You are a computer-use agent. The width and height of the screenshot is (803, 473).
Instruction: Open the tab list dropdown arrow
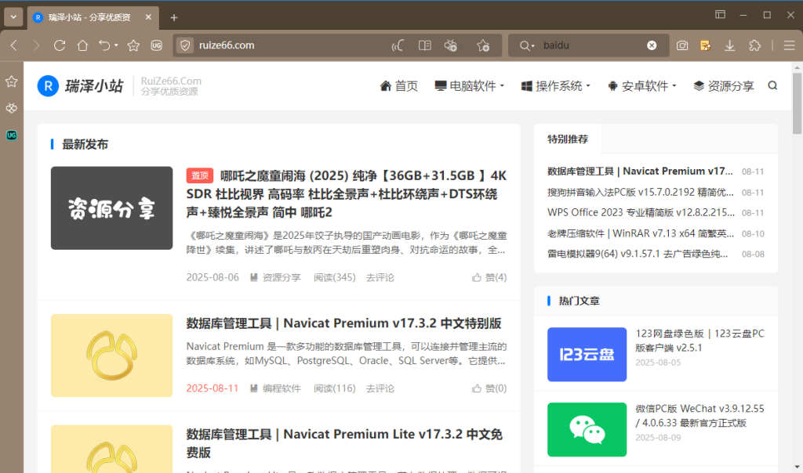13,17
